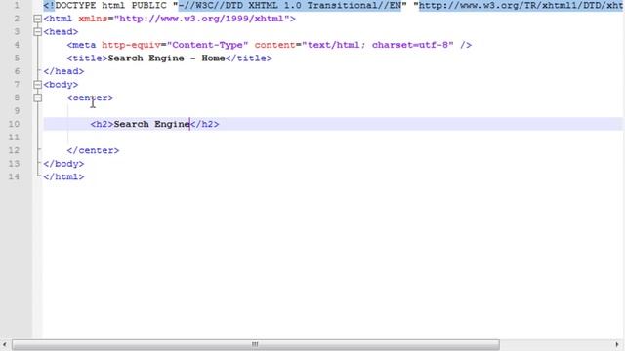This screenshot has height=351, width=625.
Task: Collapse the center tag fold on line 8
Action: pos(37,97)
